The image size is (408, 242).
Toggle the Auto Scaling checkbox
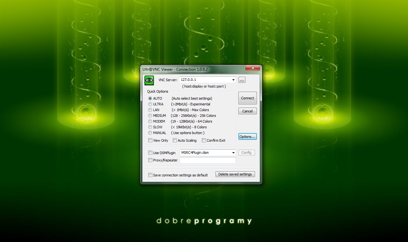click(175, 140)
